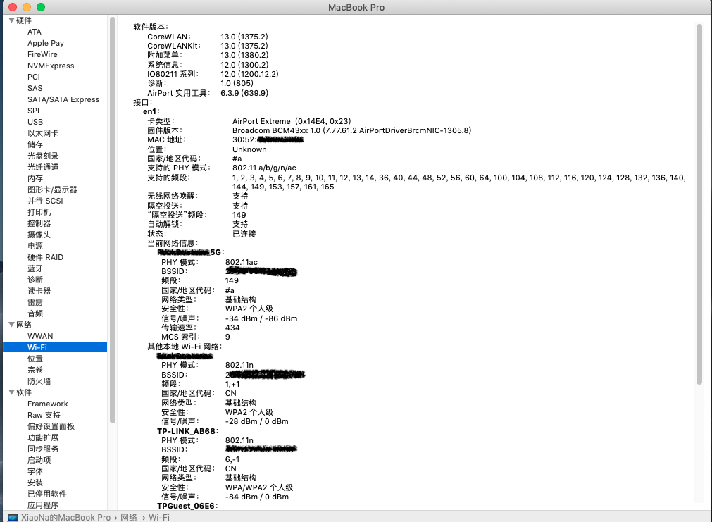Select USB in the sidebar
The height and width of the screenshot is (522, 712).
point(35,122)
